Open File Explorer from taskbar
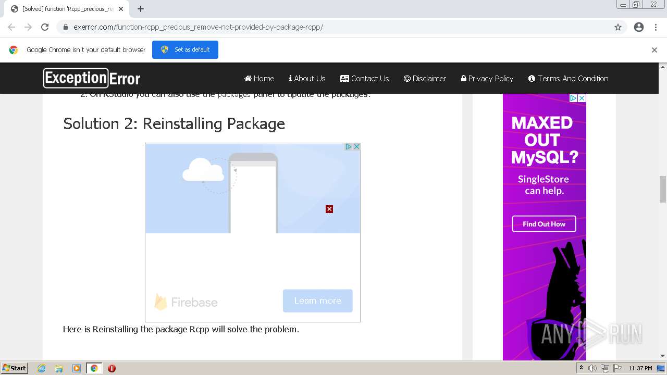The image size is (667, 375). (59, 368)
